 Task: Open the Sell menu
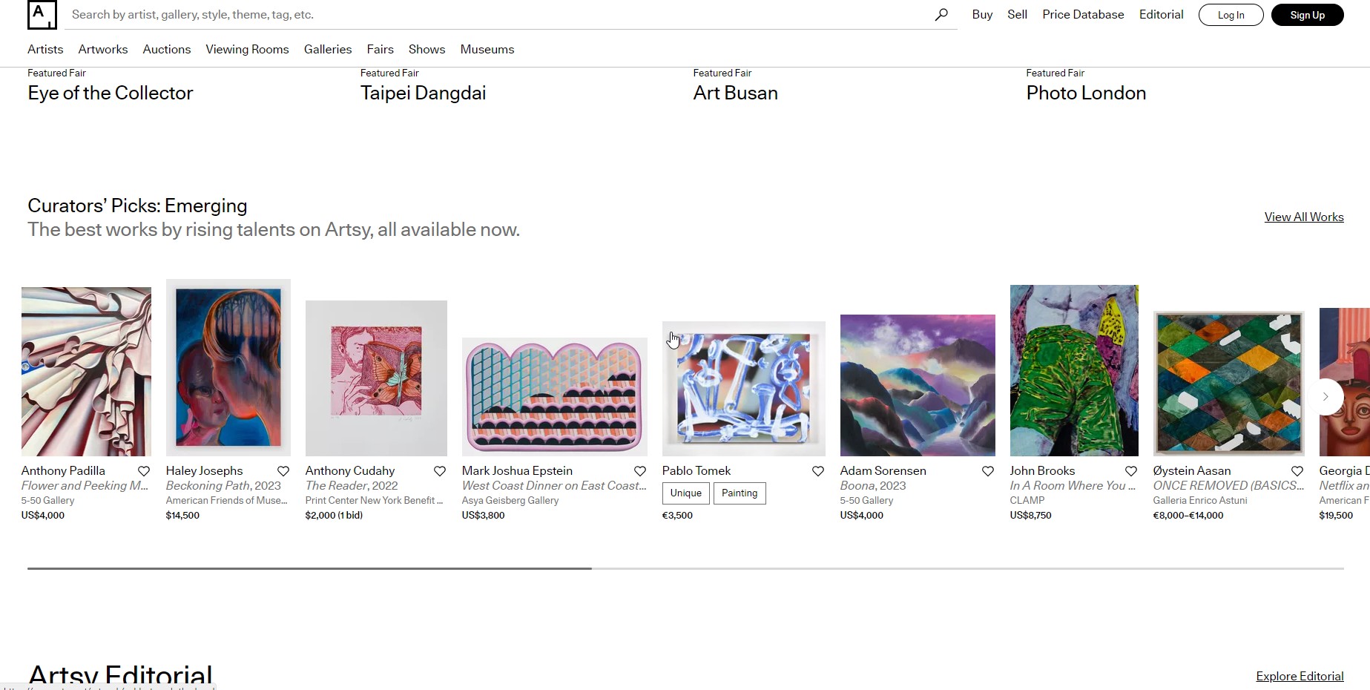pyautogui.click(x=1017, y=15)
